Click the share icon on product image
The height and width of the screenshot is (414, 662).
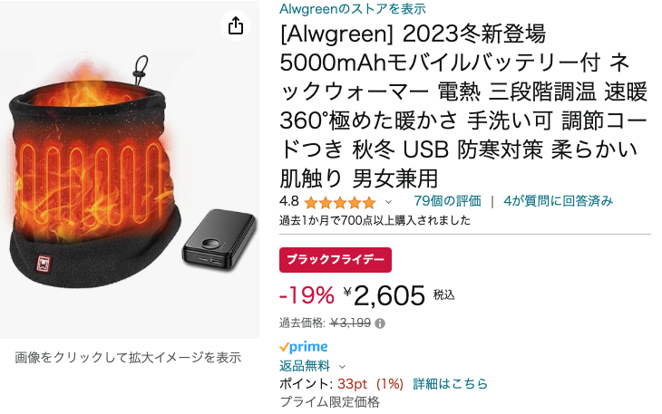pos(236,25)
